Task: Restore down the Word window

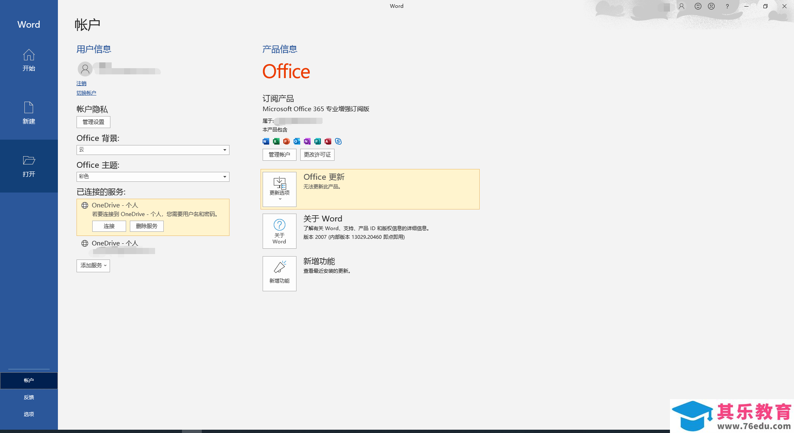Action: [765, 6]
